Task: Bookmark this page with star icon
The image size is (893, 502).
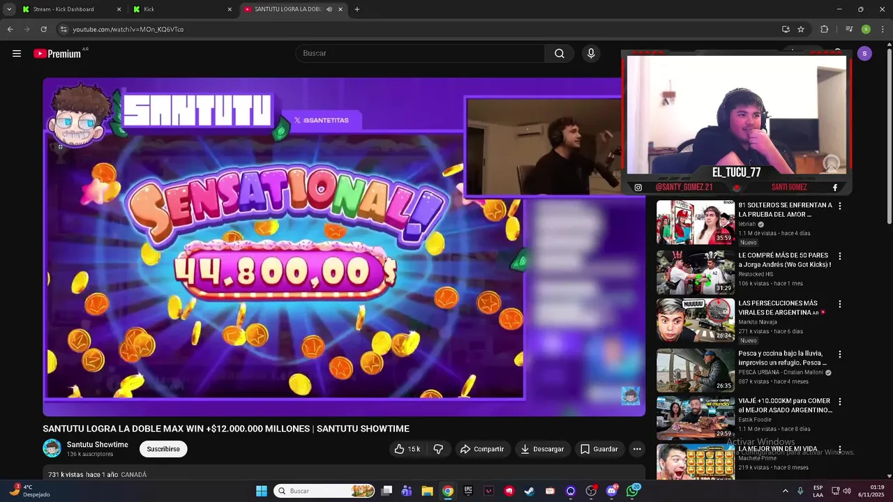Action: [x=801, y=29]
